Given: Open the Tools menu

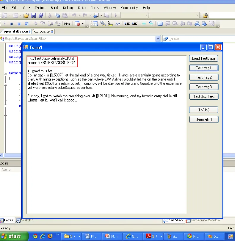Looking at the screenshot, I should [94, 8].
